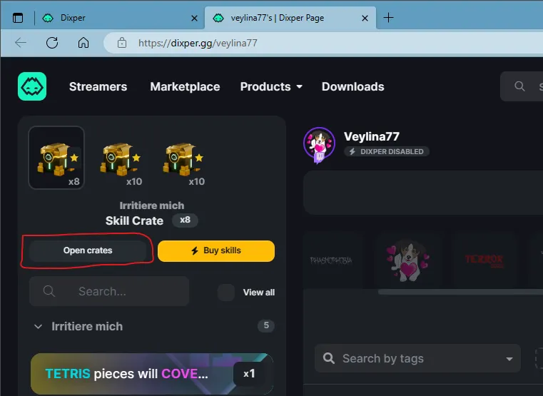Viewport: 543px width, 396px height.
Task: Reload the page with the refresh icon
Action: point(52,43)
